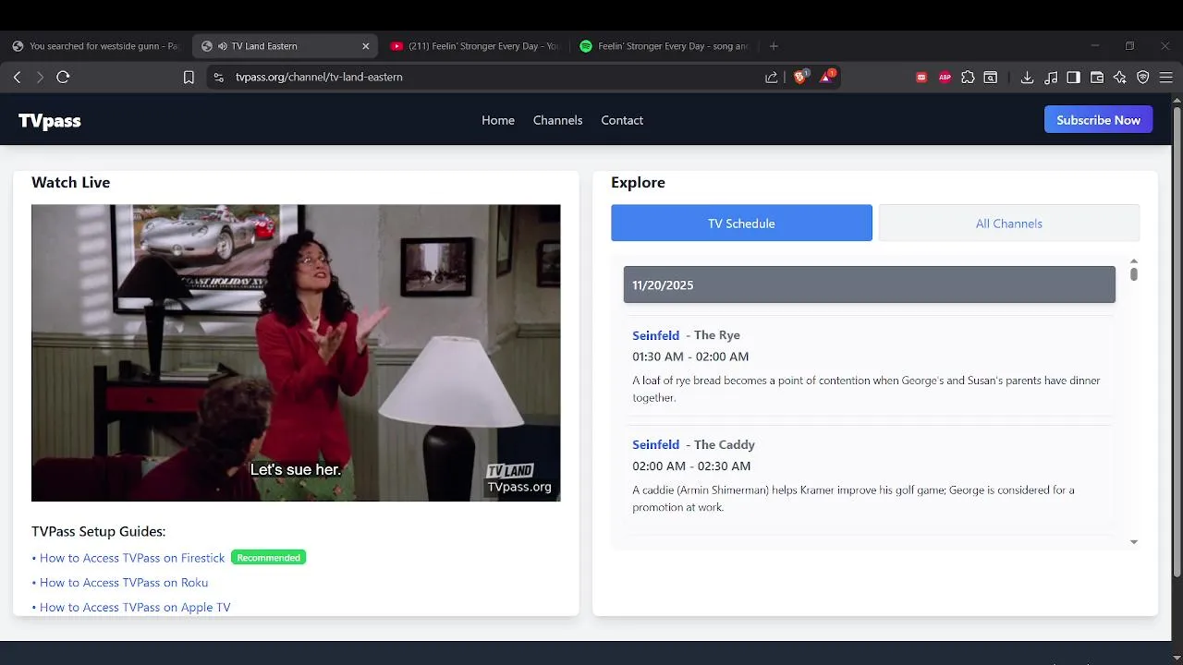Open the Downloads icon
This screenshot has height=665, width=1183.
[x=1027, y=78]
